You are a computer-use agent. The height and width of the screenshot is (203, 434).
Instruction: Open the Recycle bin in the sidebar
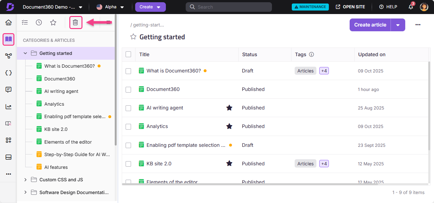[76, 22]
